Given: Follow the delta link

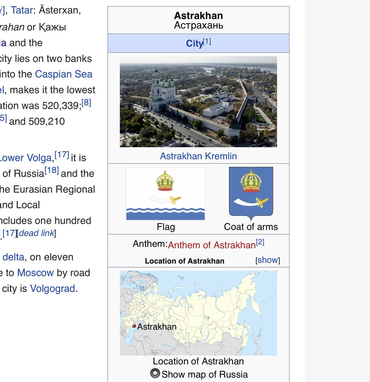Looking at the screenshot, I should pos(13,257).
